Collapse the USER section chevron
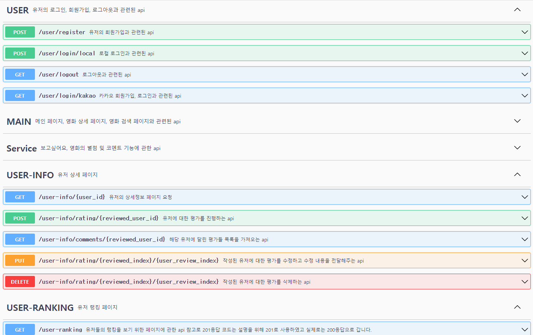The image size is (533, 335). point(517,10)
